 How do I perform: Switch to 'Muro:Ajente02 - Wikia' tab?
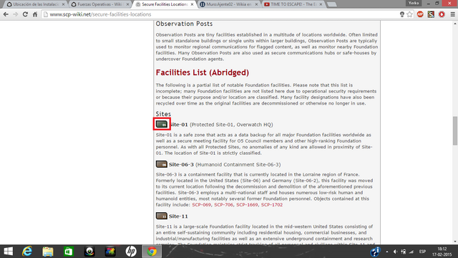(229, 4)
